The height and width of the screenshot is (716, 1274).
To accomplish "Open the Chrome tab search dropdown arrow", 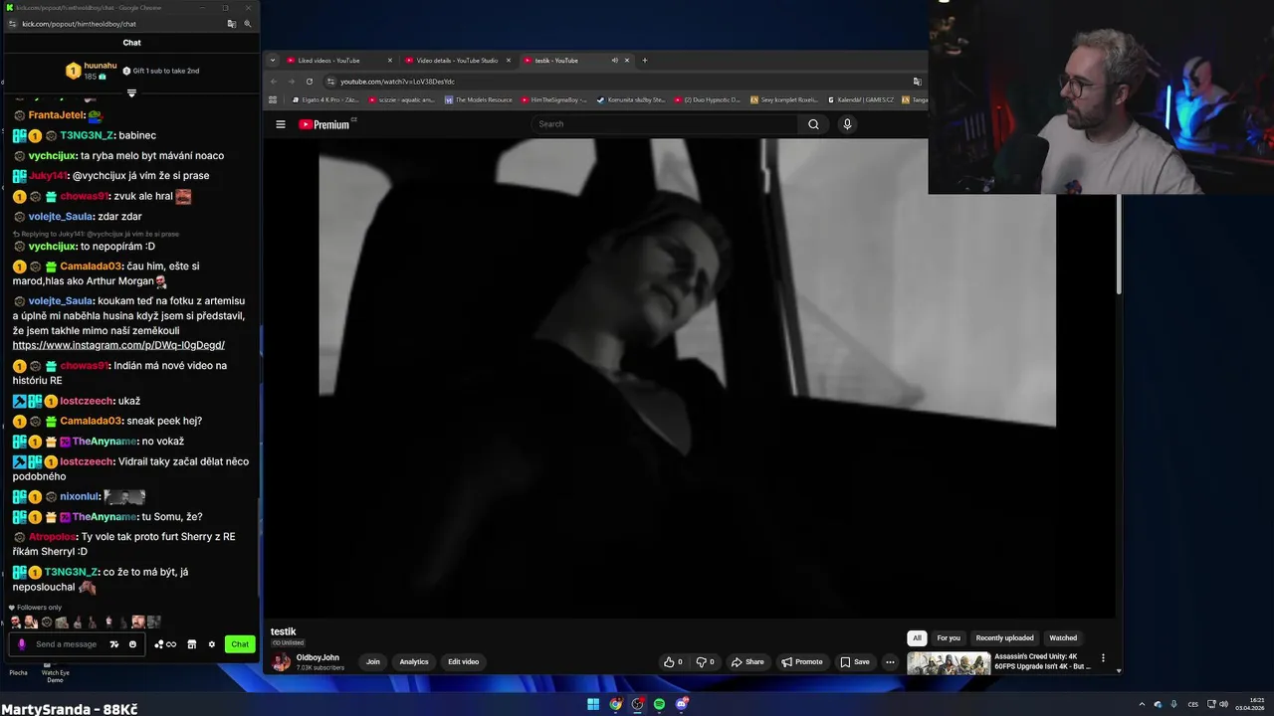I will (x=273, y=61).
